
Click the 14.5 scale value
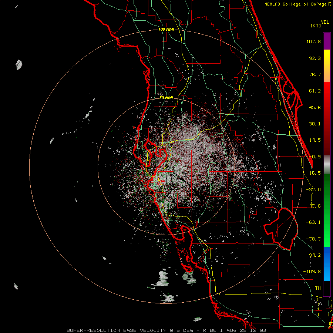315,140
